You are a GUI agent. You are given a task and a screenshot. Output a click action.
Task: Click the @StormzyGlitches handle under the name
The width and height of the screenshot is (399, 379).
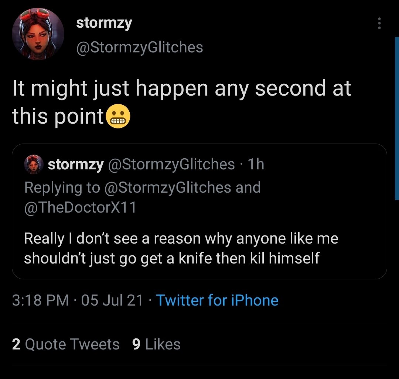coord(139,47)
